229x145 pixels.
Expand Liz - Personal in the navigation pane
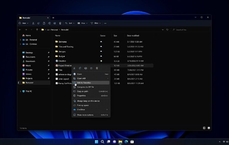tap(20, 40)
